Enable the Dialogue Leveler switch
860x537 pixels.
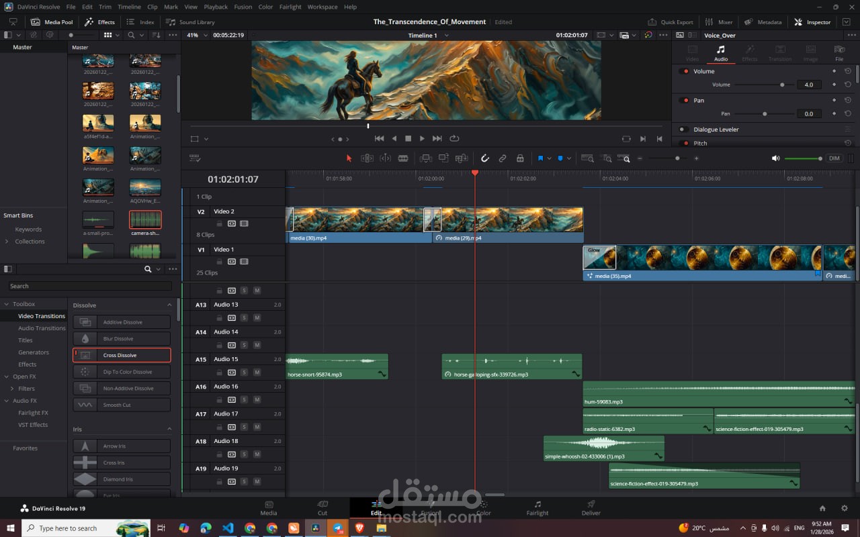pos(683,129)
